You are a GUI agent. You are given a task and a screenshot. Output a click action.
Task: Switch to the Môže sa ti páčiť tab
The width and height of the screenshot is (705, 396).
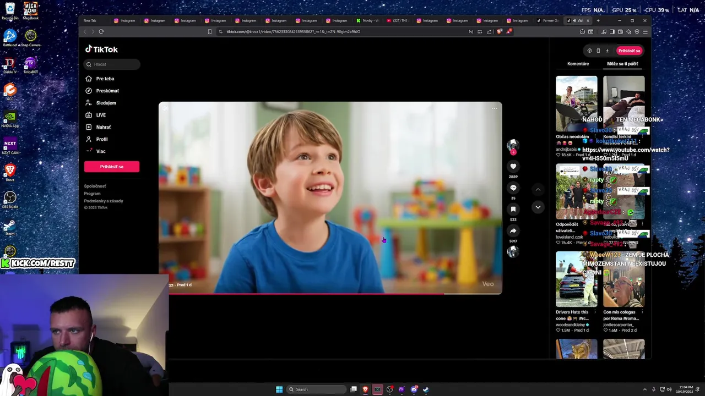coord(622,64)
